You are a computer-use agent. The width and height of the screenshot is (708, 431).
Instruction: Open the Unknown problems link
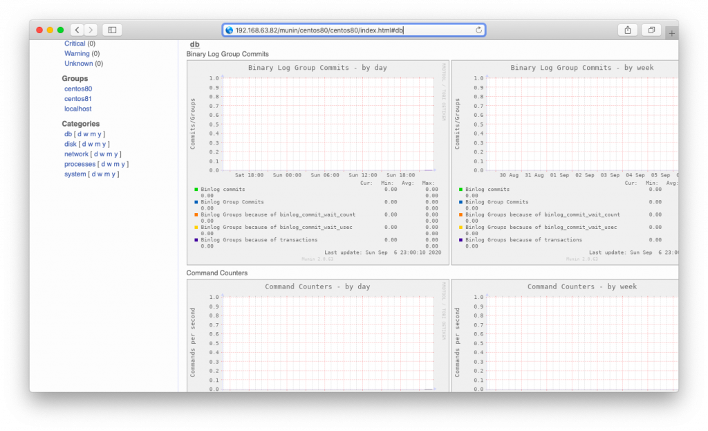78,64
